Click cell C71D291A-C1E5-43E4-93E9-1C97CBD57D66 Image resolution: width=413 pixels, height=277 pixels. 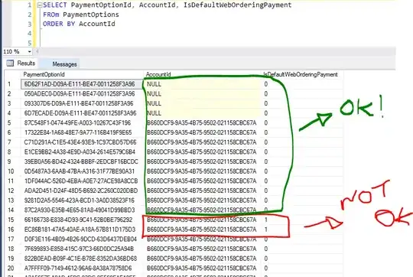click(x=82, y=142)
